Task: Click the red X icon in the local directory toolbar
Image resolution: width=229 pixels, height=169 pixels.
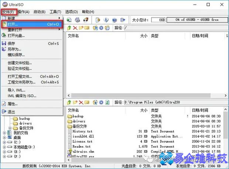Action: tap(81, 102)
